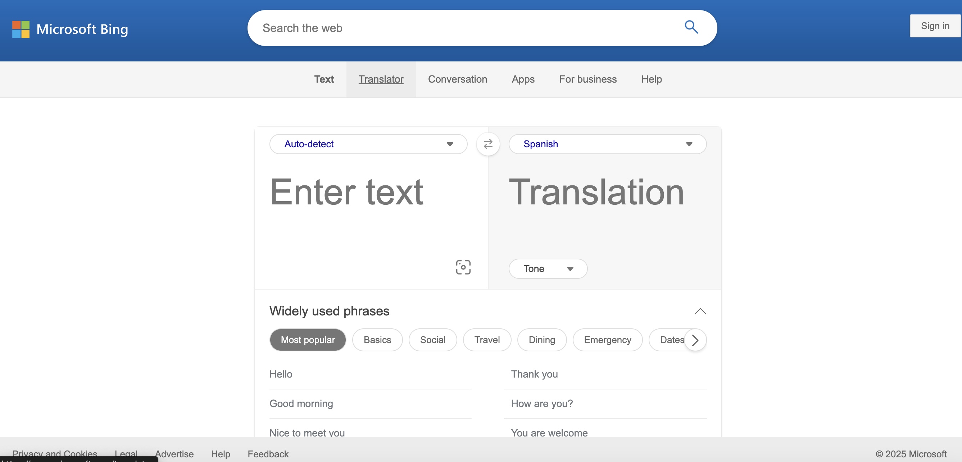This screenshot has height=462, width=962.
Task: Open the Apps tab
Action: pos(523,79)
